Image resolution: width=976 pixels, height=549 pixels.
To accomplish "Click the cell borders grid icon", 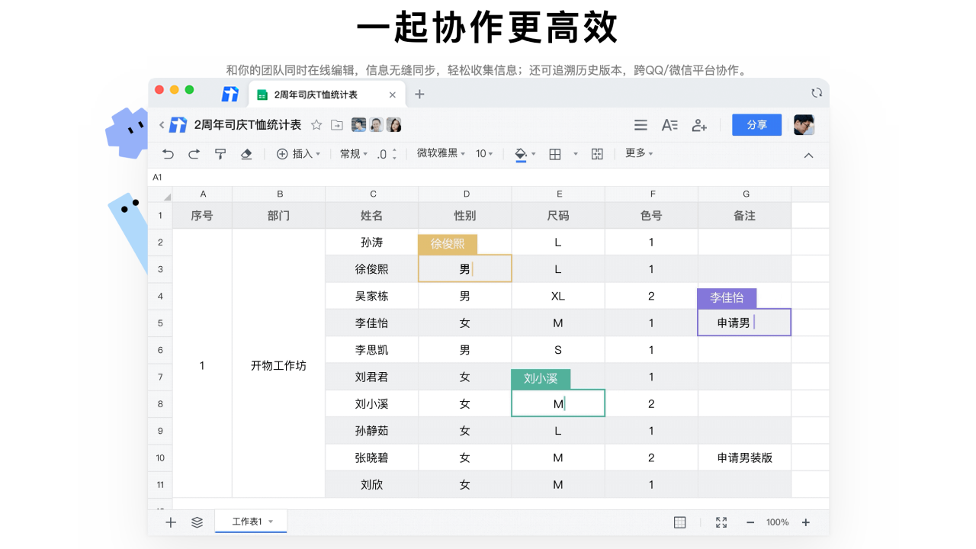I will click(x=555, y=154).
